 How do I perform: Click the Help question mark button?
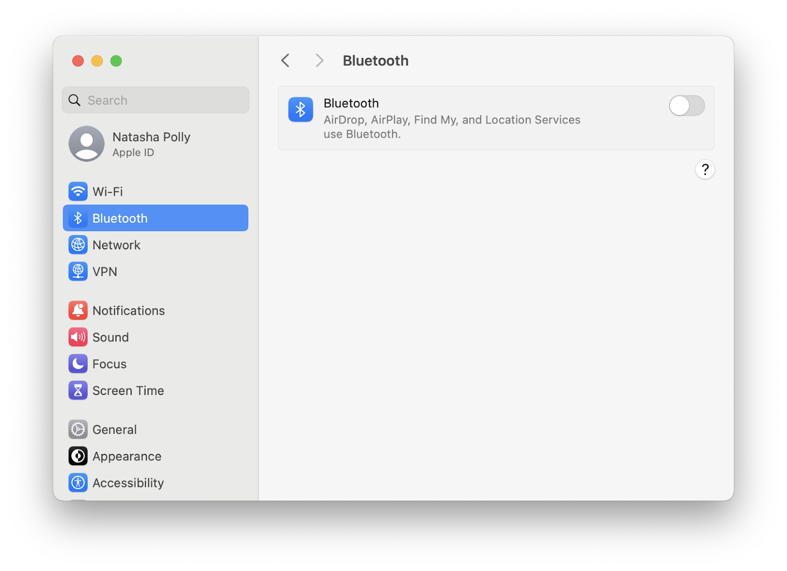click(705, 169)
